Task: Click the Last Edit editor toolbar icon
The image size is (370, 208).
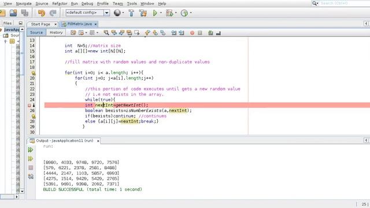Action: tap(73, 33)
